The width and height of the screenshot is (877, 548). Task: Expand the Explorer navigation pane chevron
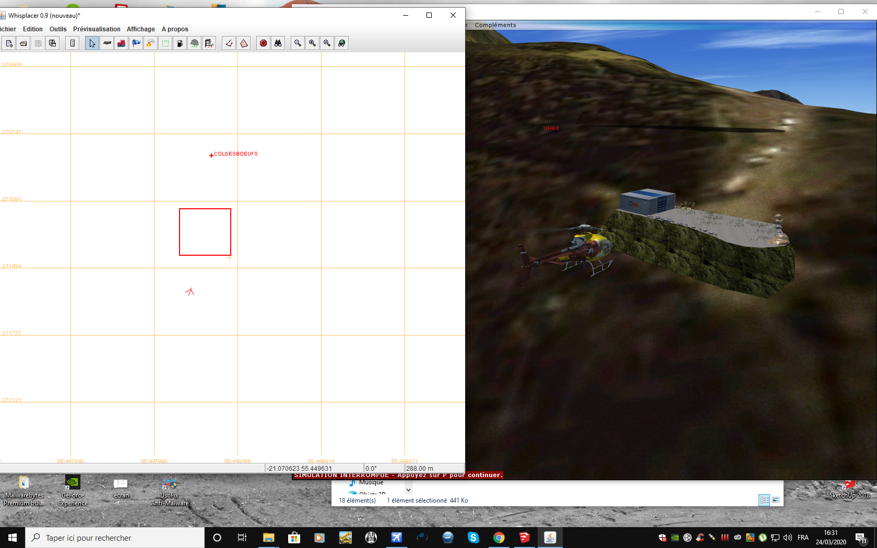pyautogui.click(x=409, y=490)
